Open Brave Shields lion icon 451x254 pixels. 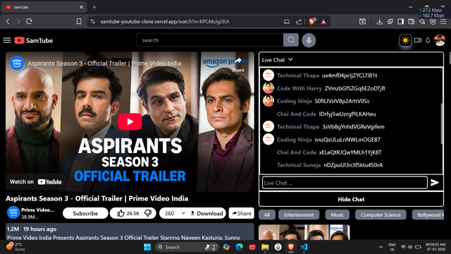(311, 21)
